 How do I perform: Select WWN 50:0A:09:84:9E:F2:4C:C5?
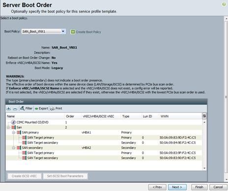point(177,142)
